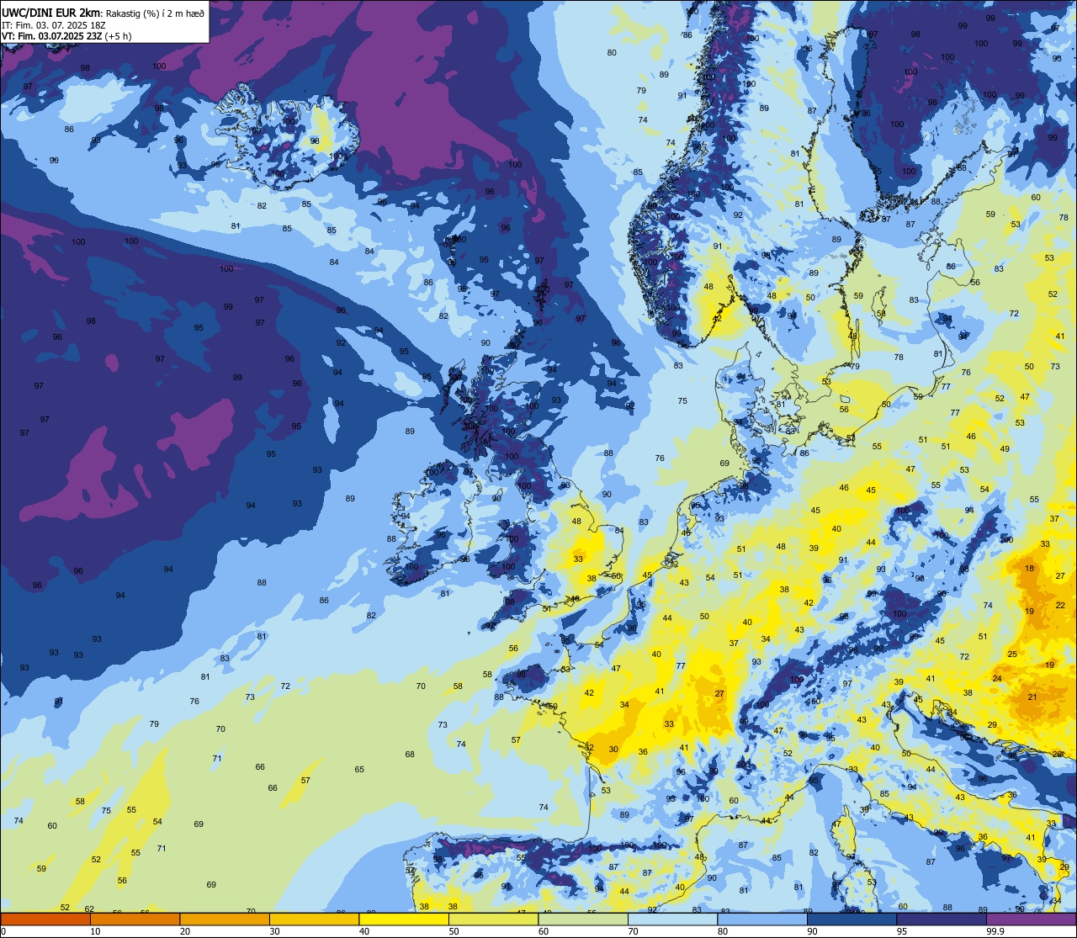Click the 50–60 pale yellow legend swatch

pyautogui.click(x=493, y=919)
